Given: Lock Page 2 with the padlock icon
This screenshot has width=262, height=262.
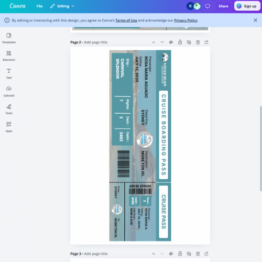Looking at the screenshot, I should [180, 42].
